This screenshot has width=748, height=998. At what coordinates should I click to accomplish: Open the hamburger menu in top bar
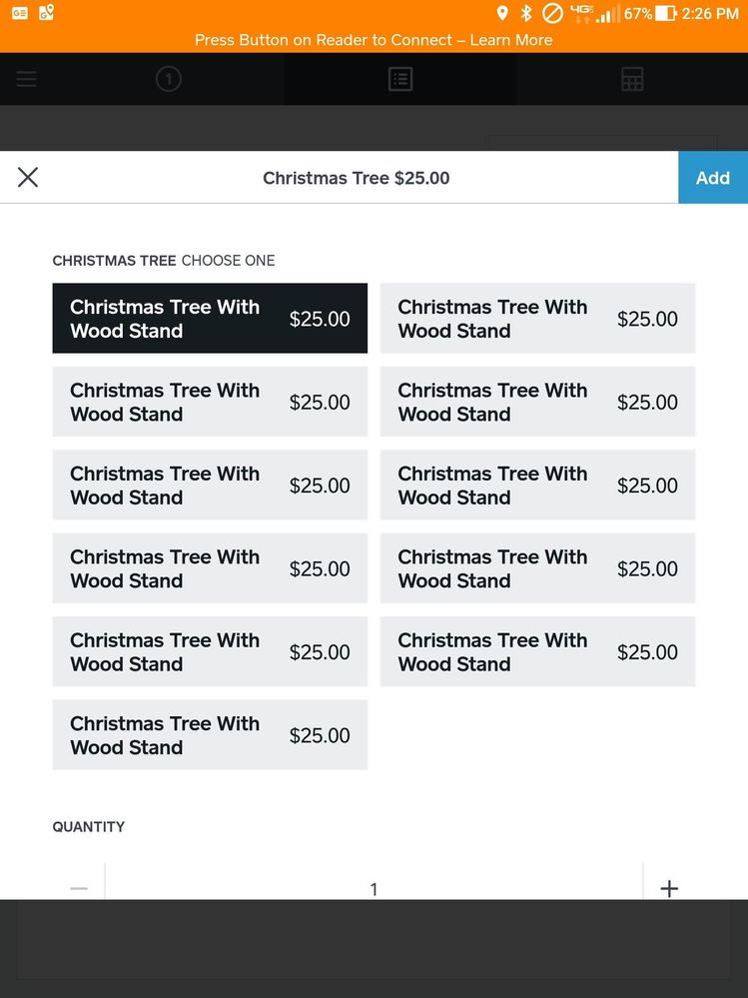[27, 79]
